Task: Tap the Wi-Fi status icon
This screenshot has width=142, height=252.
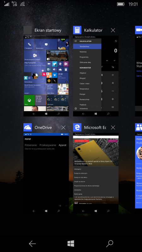Action: pos(22,4)
